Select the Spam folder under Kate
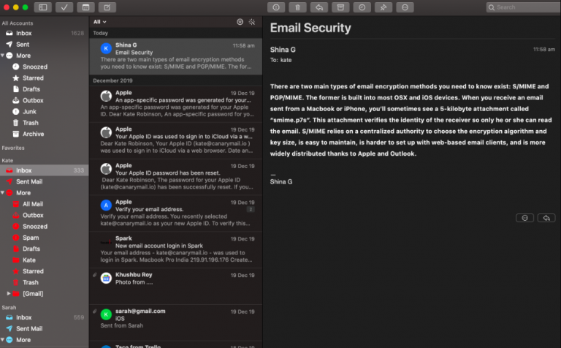The image size is (561, 348). [x=31, y=238]
